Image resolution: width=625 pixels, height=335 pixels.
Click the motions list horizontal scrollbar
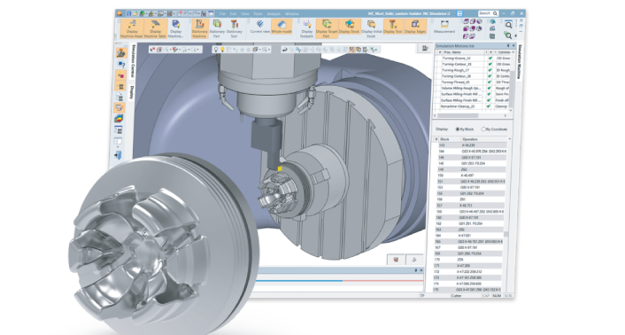pyautogui.click(x=473, y=115)
